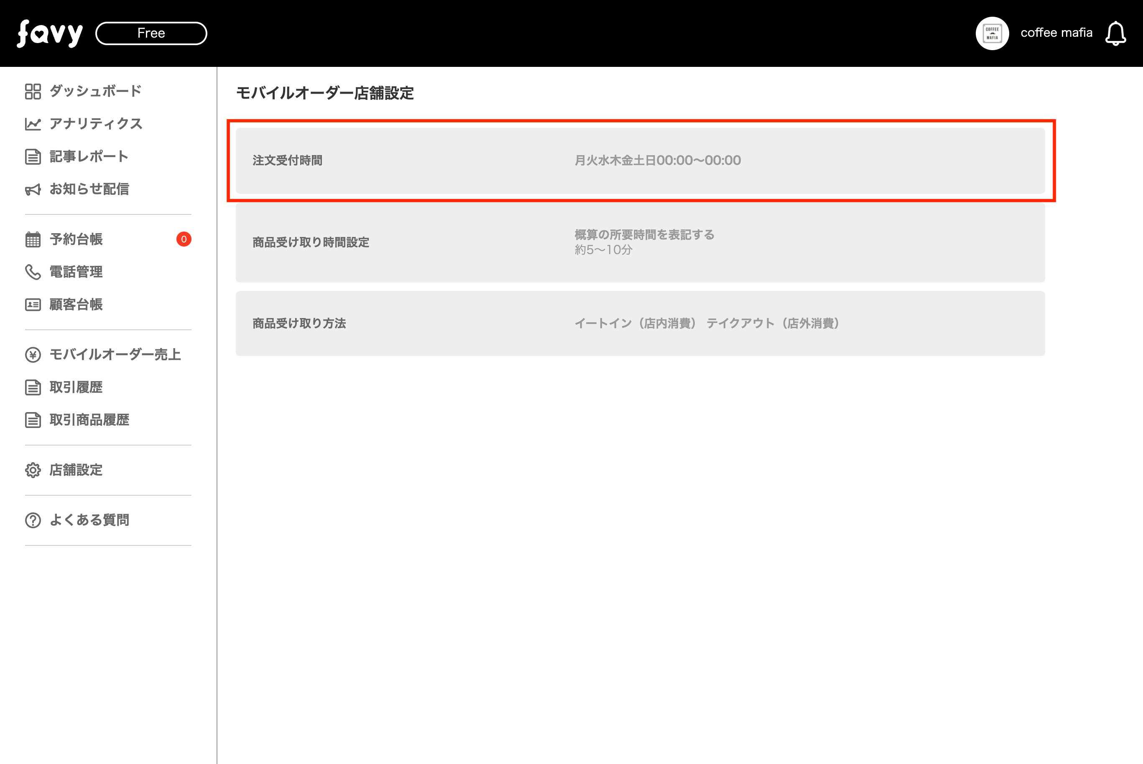The image size is (1143, 764).
Task: Click the coffee mafia account name
Action: (x=1056, y=33)
